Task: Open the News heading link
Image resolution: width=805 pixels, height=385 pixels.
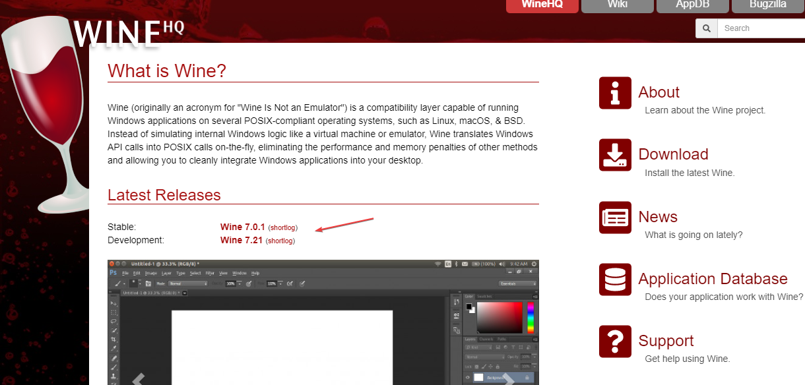Action: (658, 217)
